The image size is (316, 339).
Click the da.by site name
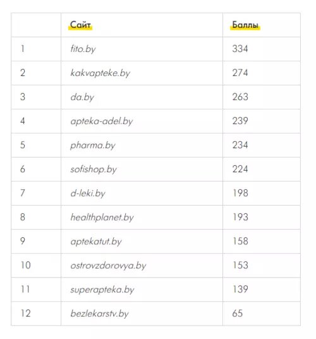click(82, 97)
